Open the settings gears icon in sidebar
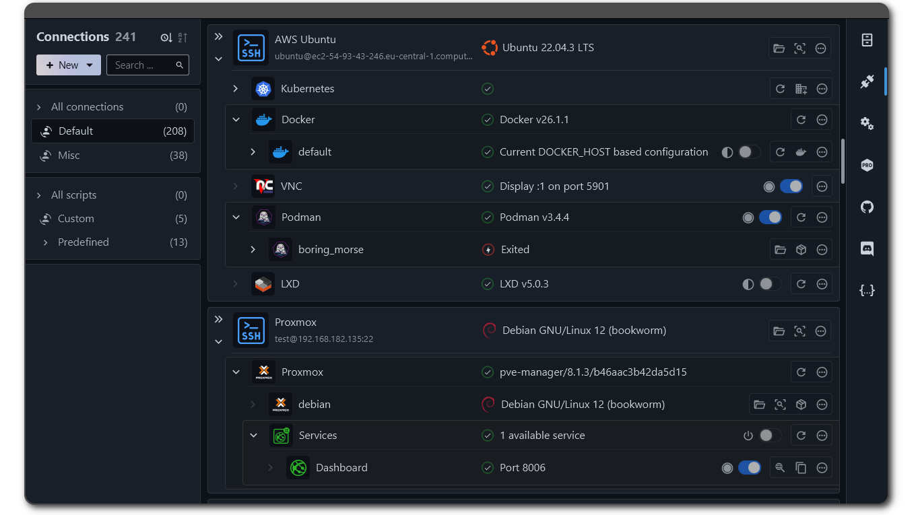 click(867, 123)
